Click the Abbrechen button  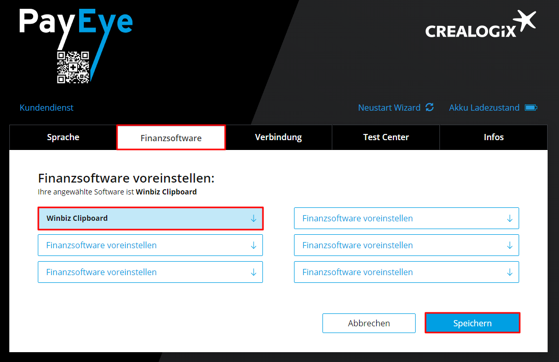369,323
